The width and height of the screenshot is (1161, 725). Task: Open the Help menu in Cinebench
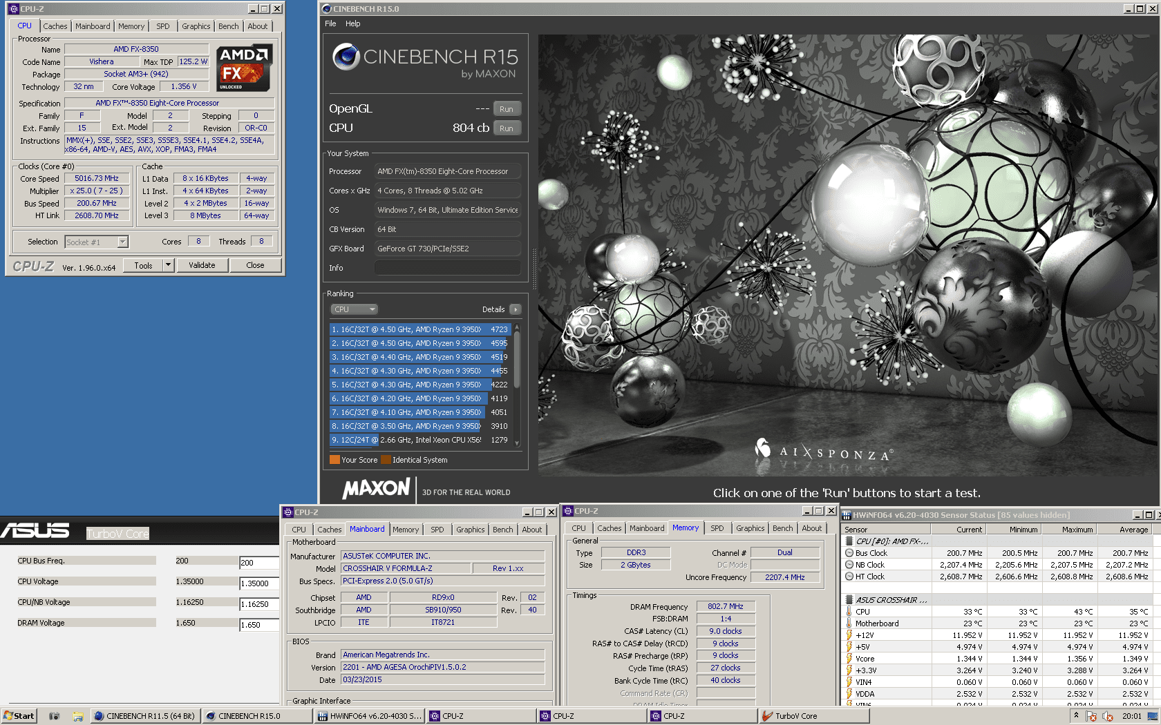(x=353, y=23)
